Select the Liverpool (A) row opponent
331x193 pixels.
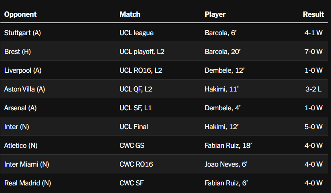[x=23, y=70]
